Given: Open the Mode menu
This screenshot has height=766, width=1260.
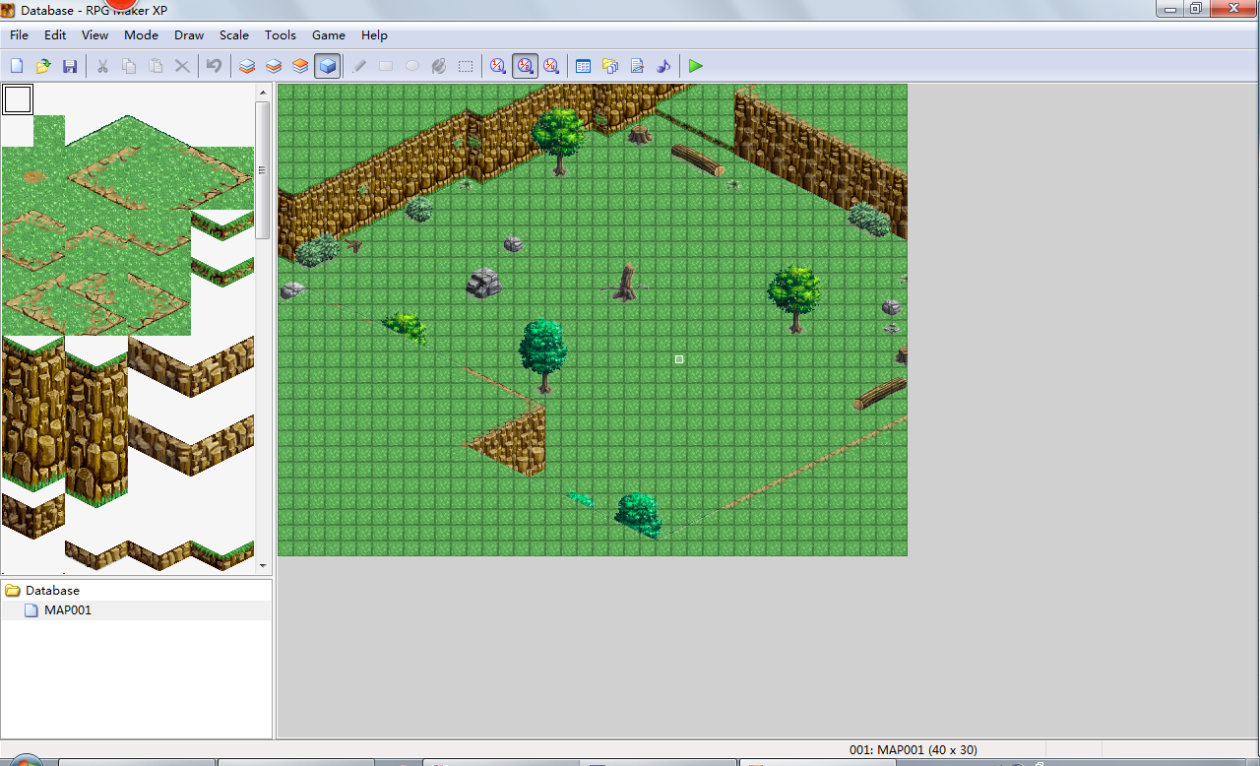Looking at the screenshot, I should pyautogui.click(x=141, y=35).
